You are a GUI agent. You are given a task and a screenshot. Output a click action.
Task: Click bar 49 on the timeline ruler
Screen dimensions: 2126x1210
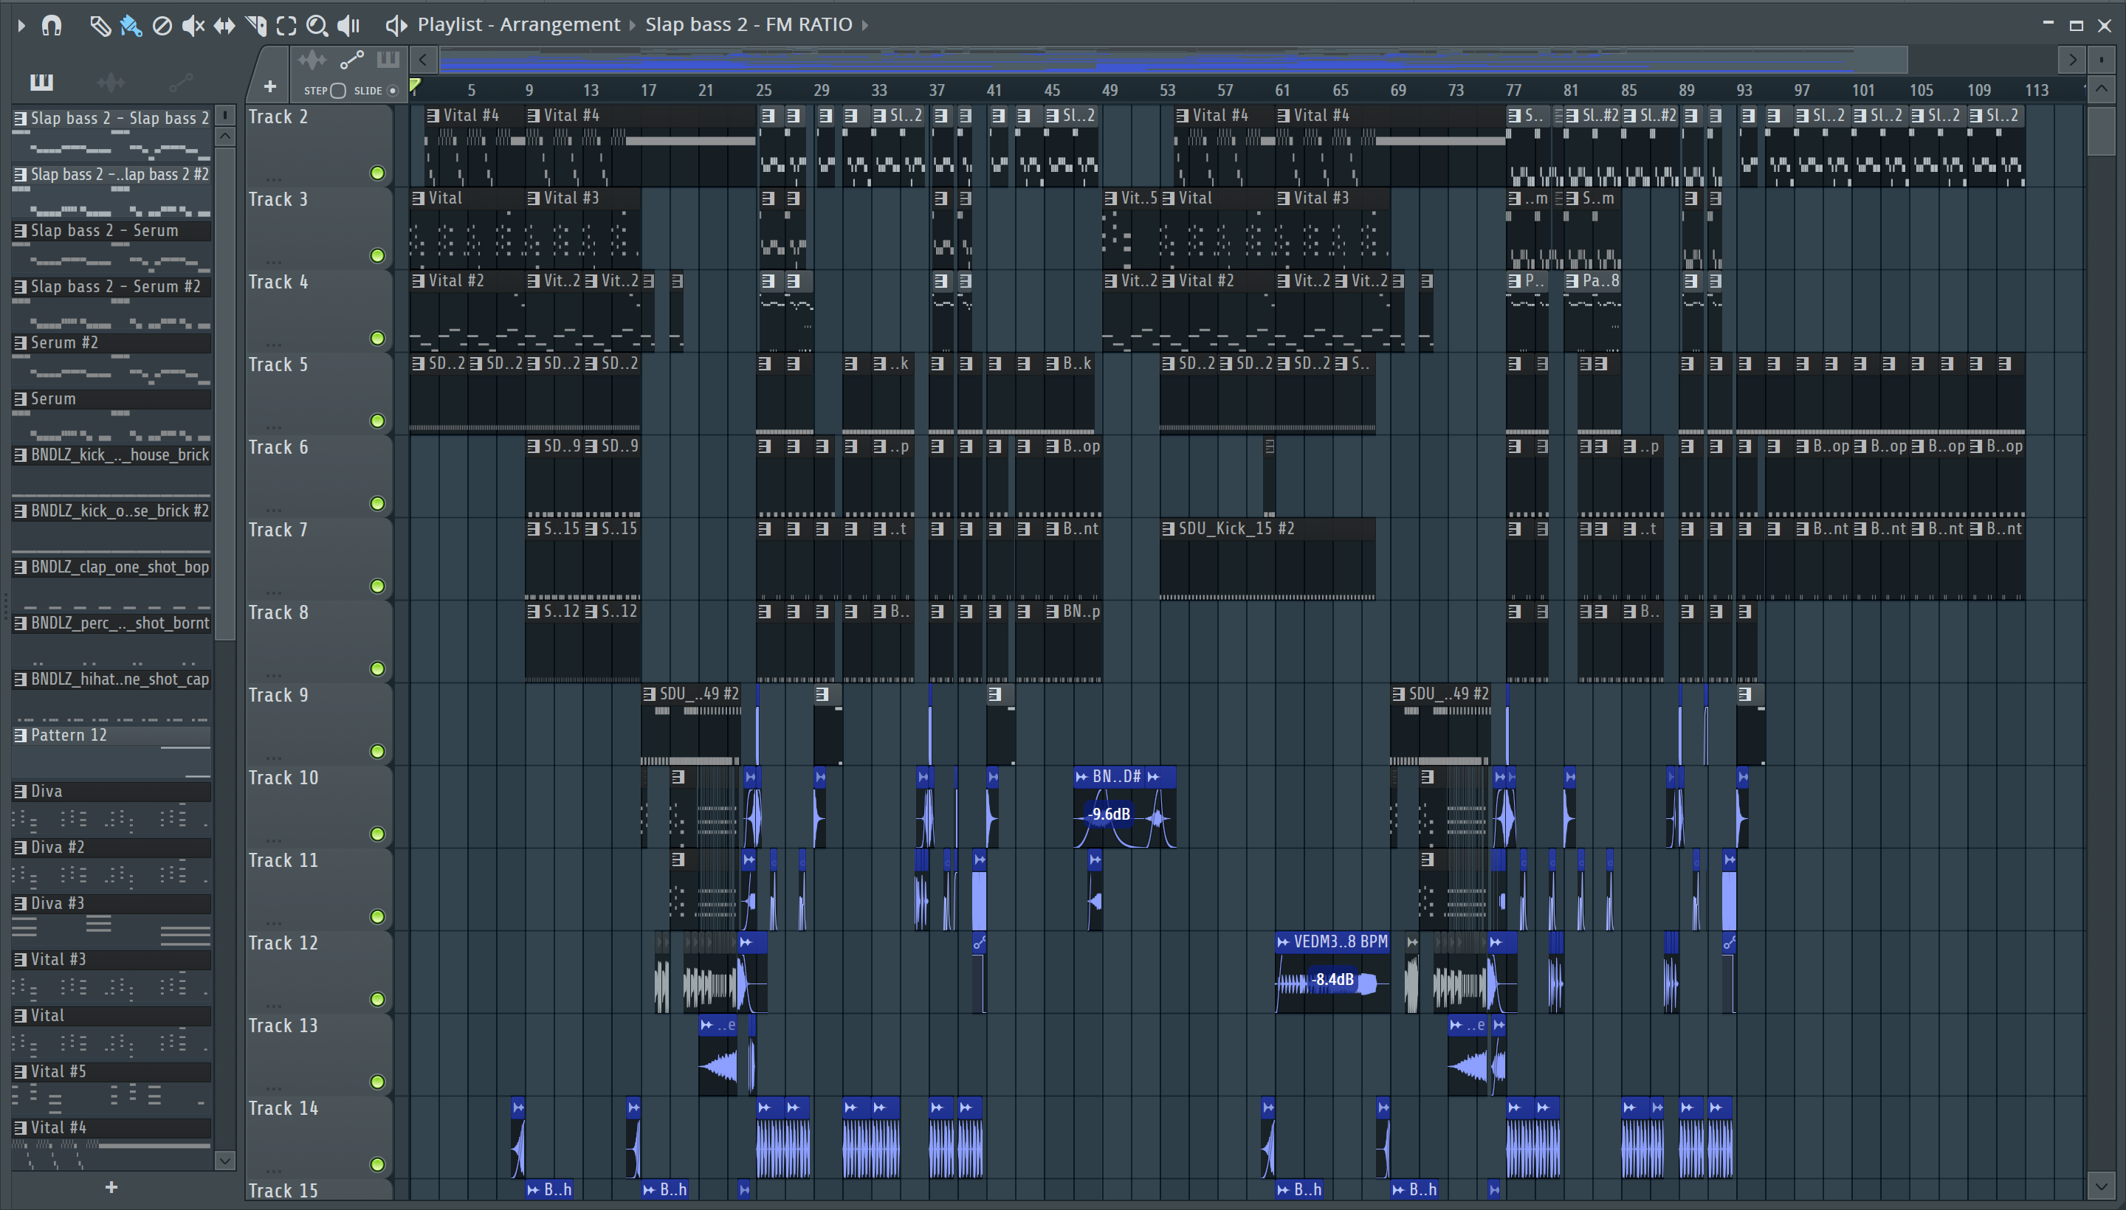click(1110, 90)
